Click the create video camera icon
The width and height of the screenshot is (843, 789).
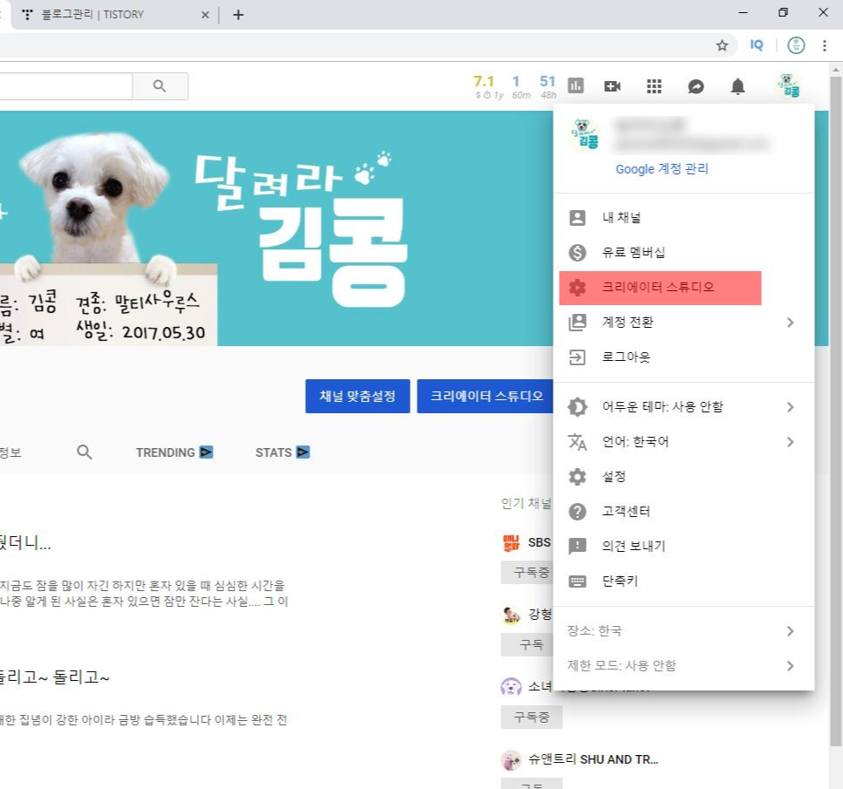click(612, 86)
